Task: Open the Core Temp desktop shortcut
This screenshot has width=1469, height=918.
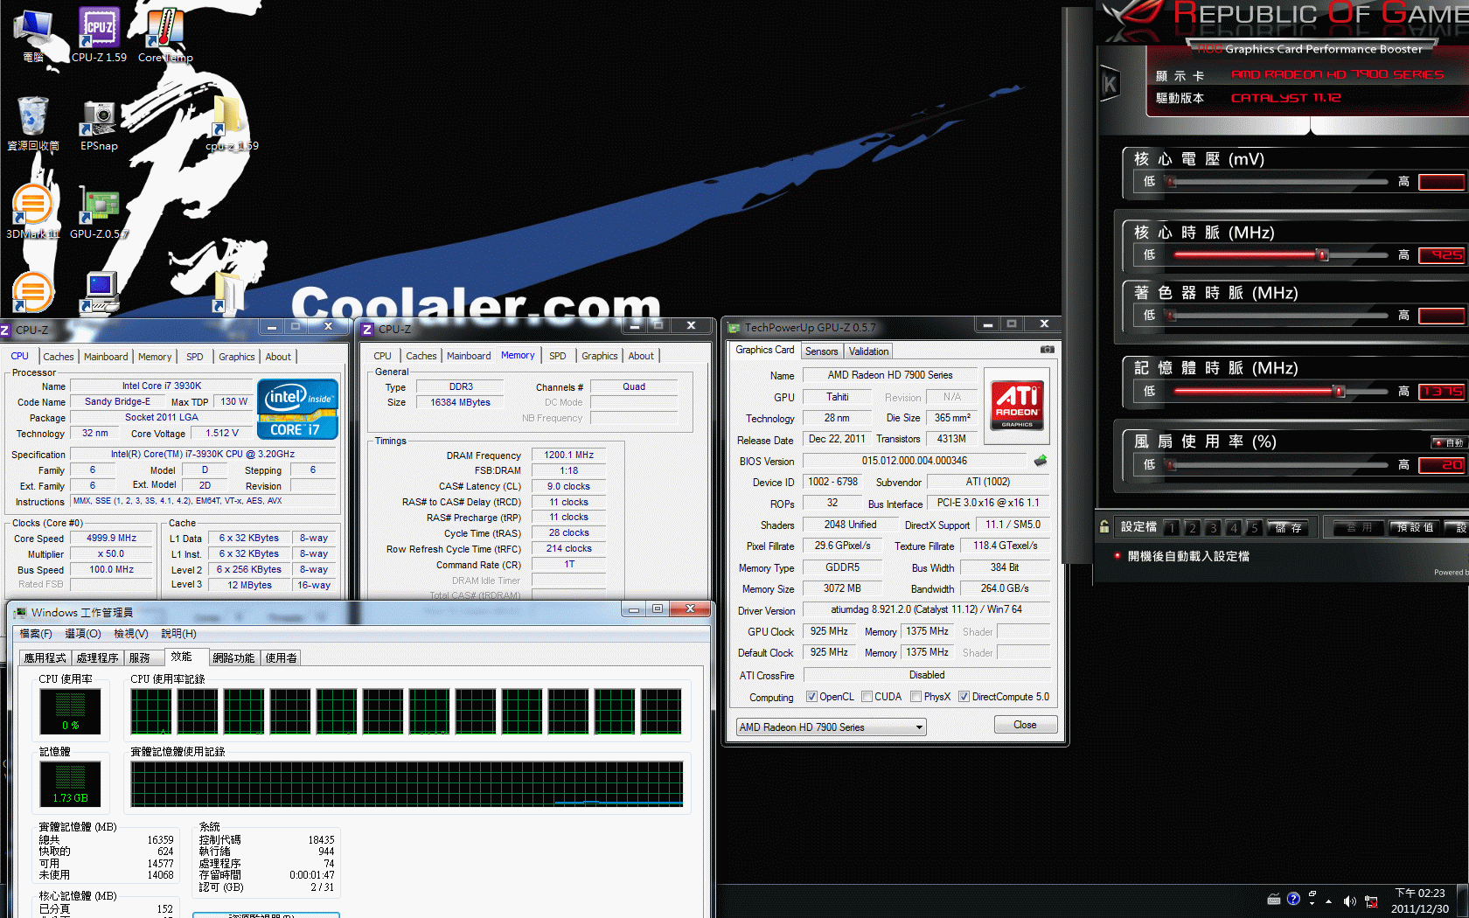Action: (x=164, y=35)
